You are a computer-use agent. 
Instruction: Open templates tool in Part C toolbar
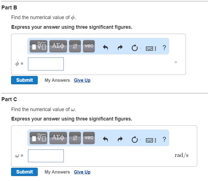(x=39, y=138)
